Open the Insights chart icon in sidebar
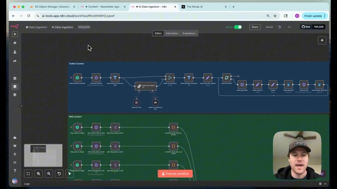The width and height of the screenshot is (337, 189). [x=15, y=162]
